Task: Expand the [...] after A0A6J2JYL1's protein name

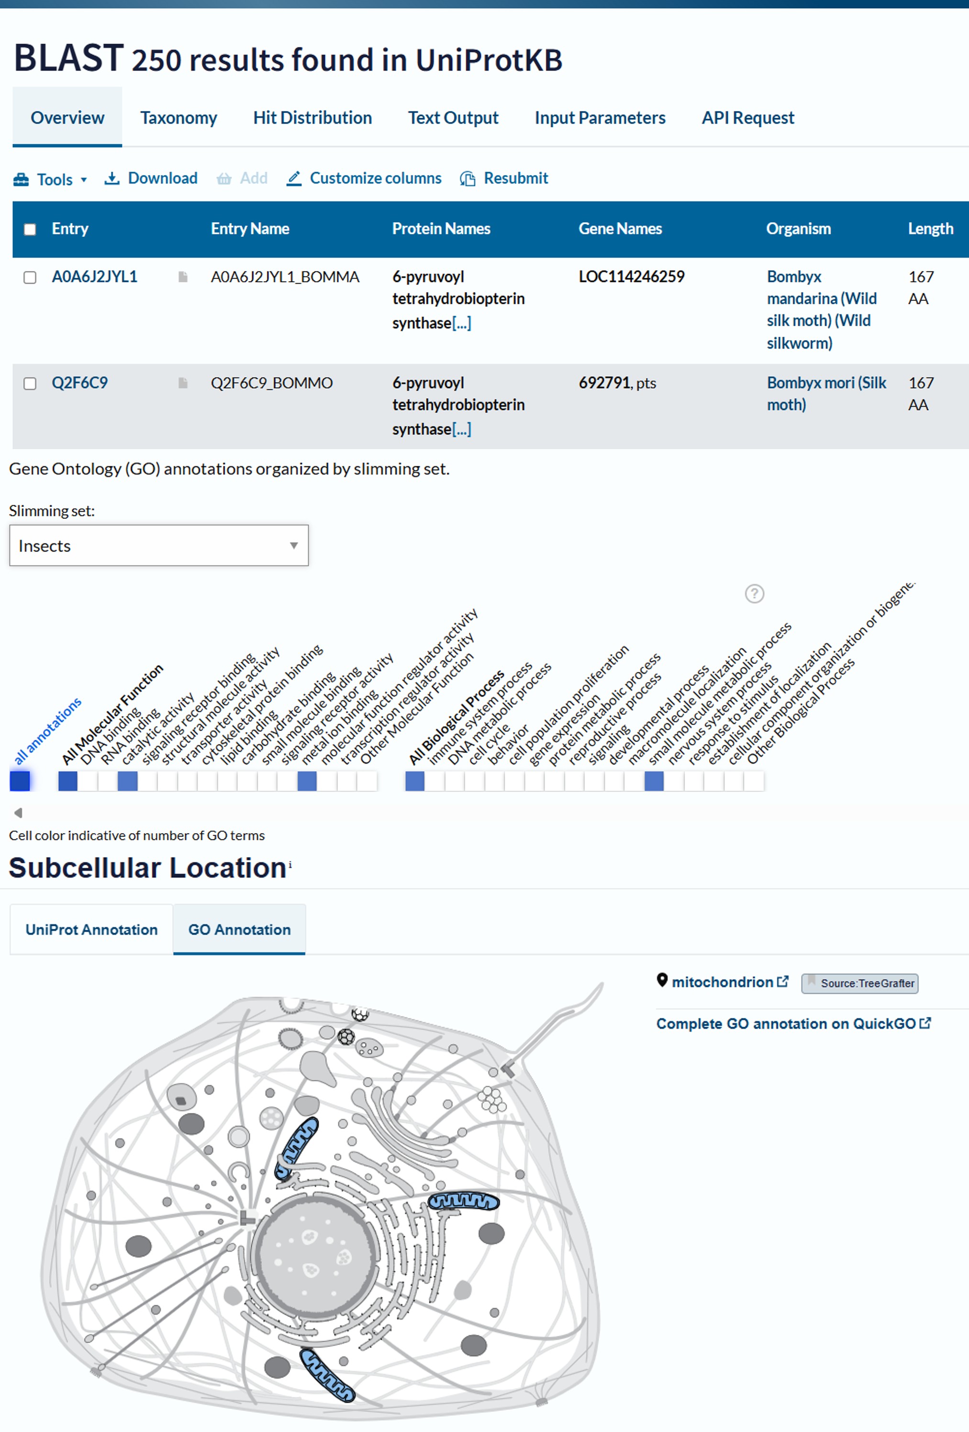Action: pos(462,323)
